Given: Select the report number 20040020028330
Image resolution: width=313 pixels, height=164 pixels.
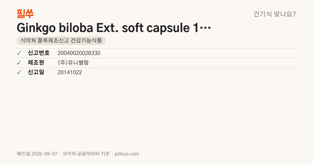Looking at the screenshot, I should click(x=79, y=53).
